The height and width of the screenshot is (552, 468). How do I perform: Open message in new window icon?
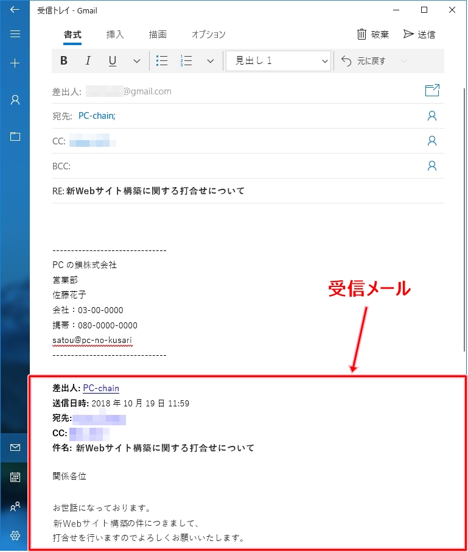431,91
